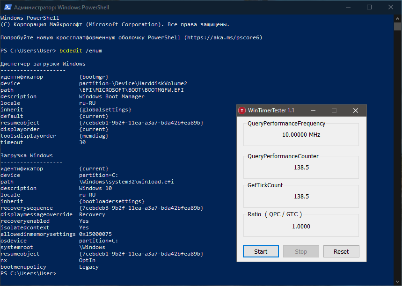Click the PowerShell icon in title bar
The image size is (402, 286).
coord(7,7)
